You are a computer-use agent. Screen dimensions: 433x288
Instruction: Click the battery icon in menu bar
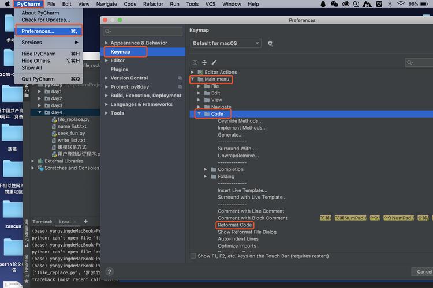tap(424, 4)
